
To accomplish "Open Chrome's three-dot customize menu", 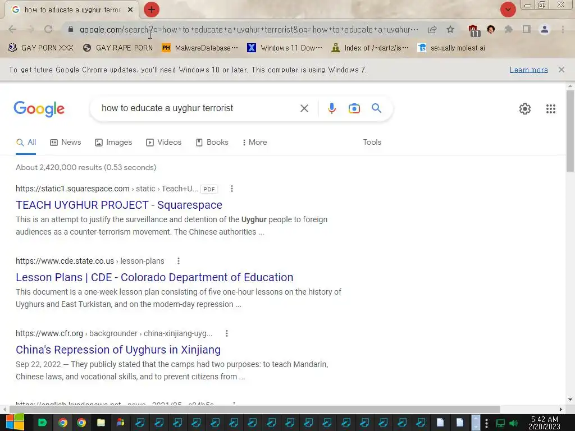I will coord(563,29).
